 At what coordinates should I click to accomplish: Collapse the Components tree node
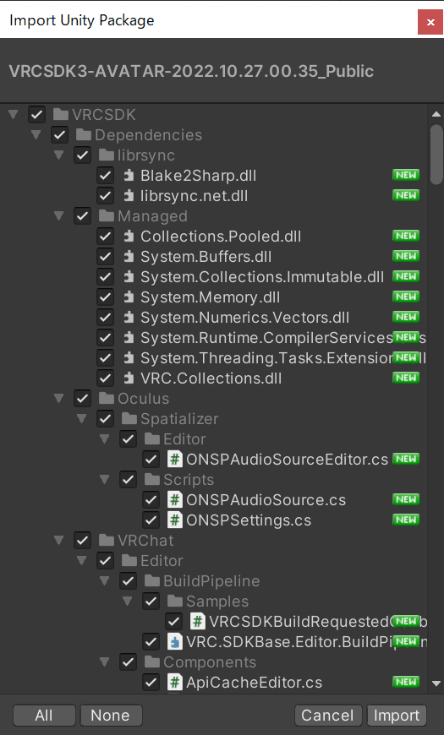(104, 661)
